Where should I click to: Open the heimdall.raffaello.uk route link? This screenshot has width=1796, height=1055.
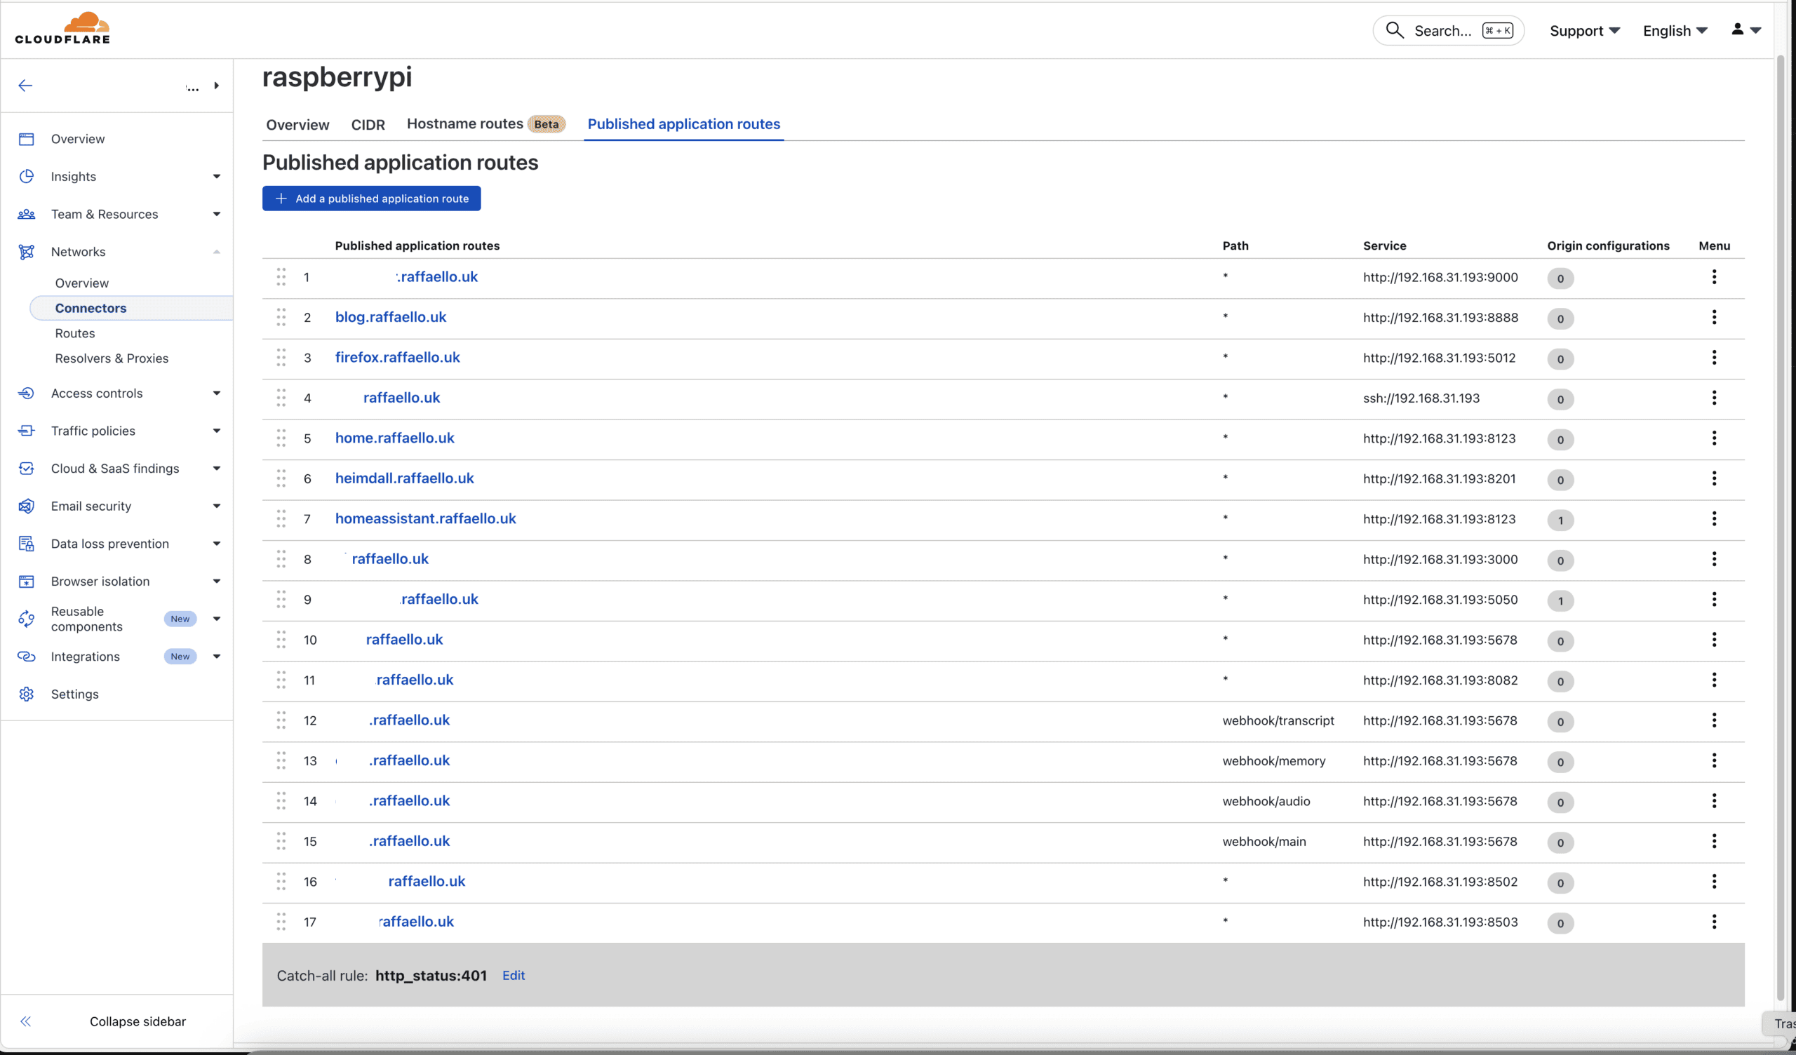(x=404, y=478)
